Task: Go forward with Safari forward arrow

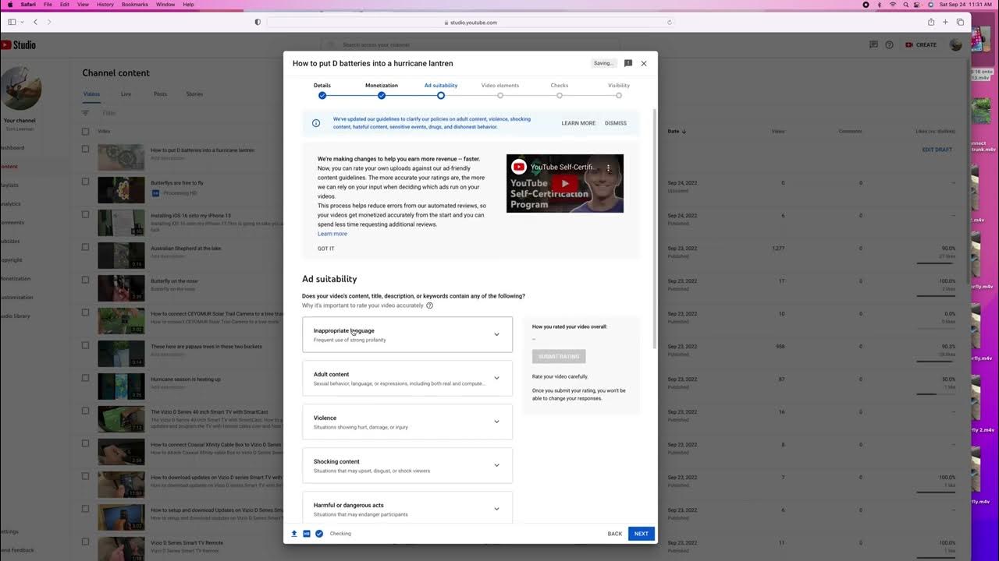Action: [x=49, y=22]
